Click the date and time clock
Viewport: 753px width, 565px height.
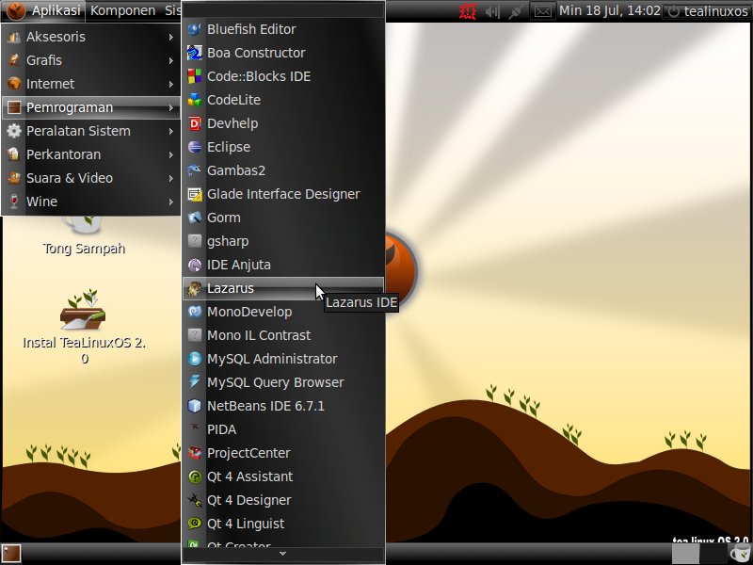coord(609,10)
